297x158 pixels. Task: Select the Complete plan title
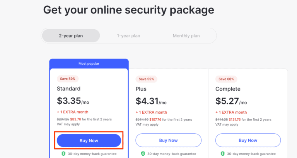[228, 89]
